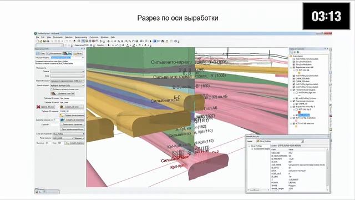Switch to the Инструменты tab
This screenshot has width=355, height=200.
click(54, 53)
